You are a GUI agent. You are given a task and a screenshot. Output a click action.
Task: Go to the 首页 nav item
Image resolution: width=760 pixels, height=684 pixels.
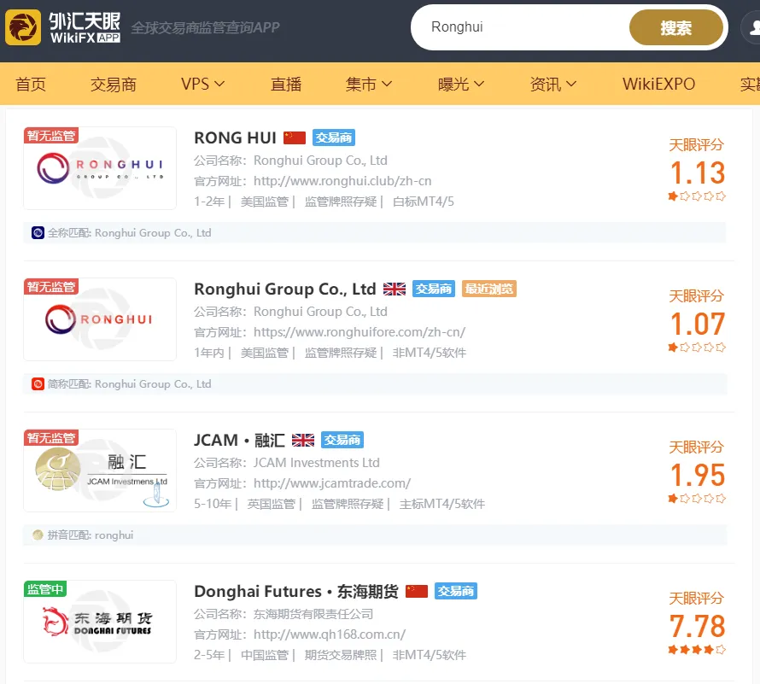point(31,84)
